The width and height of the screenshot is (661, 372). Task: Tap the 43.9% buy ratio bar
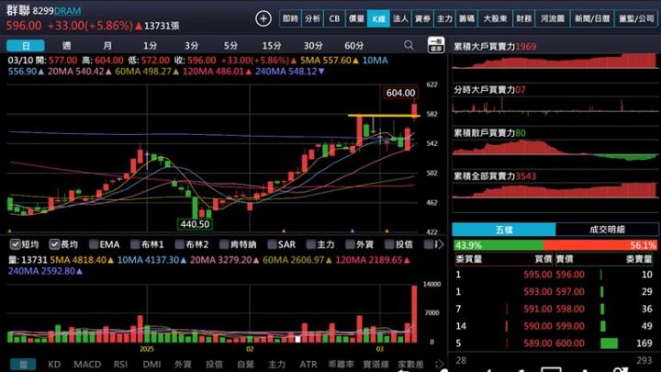[499, 245]
